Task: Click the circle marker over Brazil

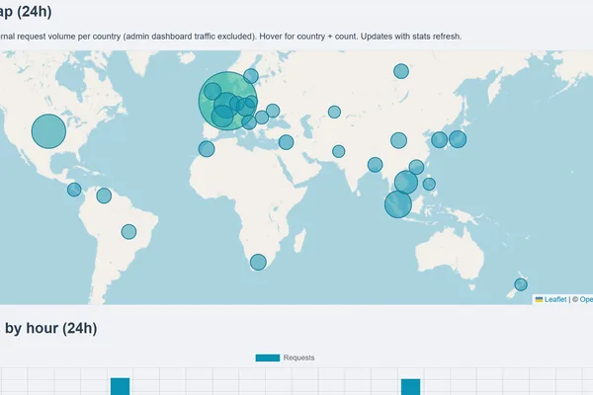Action: (x=128, y=231)
